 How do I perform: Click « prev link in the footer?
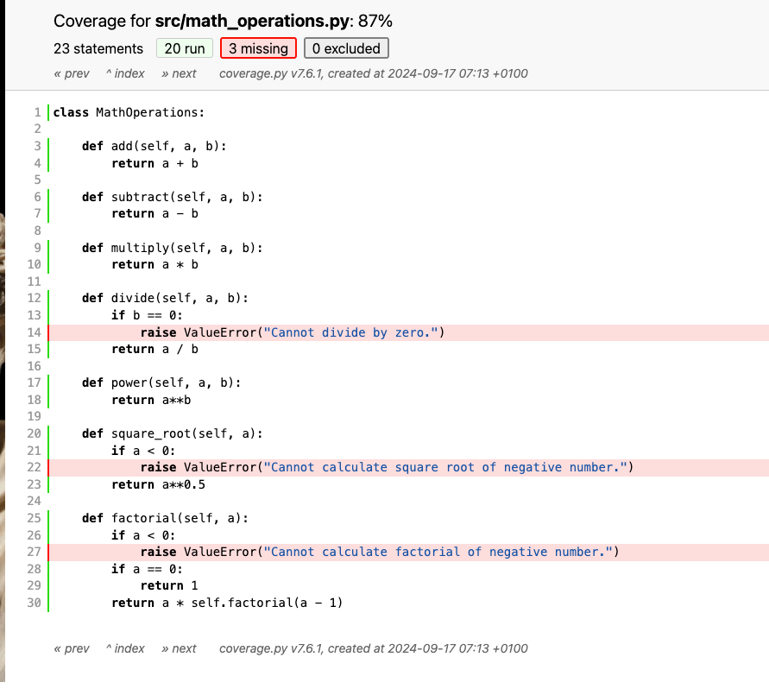coord(72,648)
